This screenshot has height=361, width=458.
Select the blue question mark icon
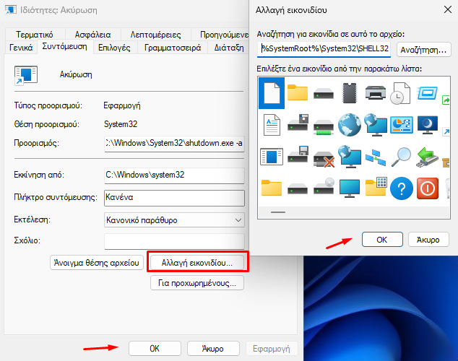[x=402, y=188]
